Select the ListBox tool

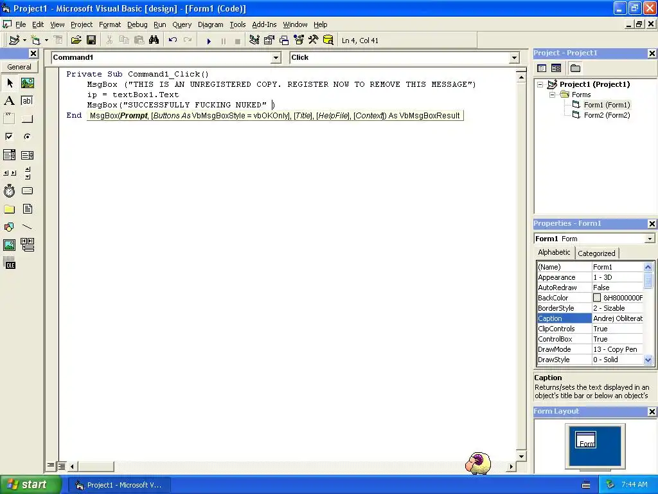click(27, 155)
